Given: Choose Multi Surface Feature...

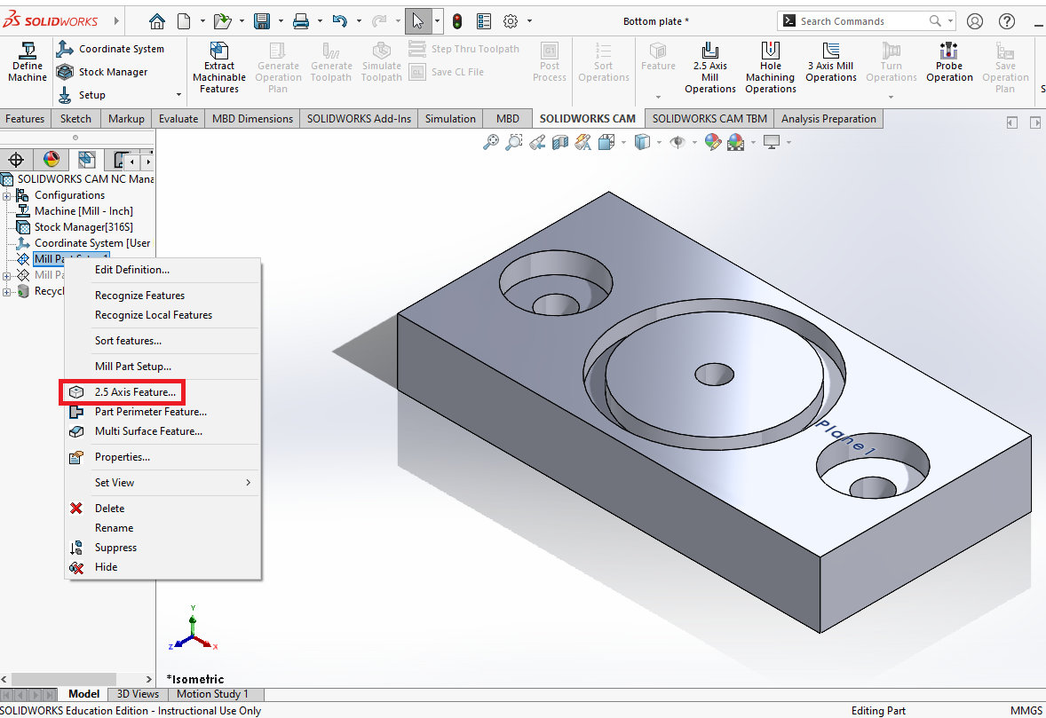Looking at the screenshot, I should pyautogui.click(x=162, y=431).
